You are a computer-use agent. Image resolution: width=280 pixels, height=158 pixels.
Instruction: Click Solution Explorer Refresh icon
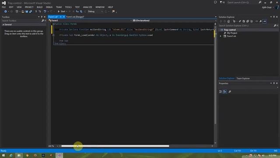pos(244,22)
